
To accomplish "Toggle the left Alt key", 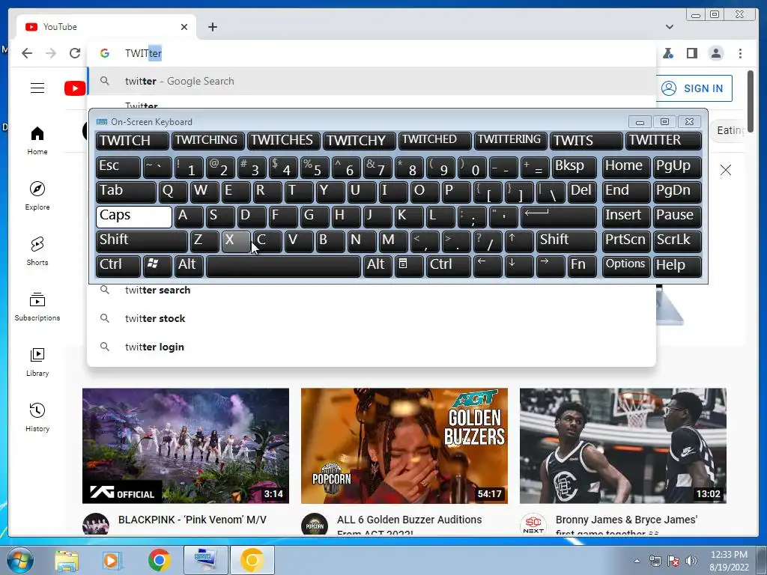I will [188, 267].
